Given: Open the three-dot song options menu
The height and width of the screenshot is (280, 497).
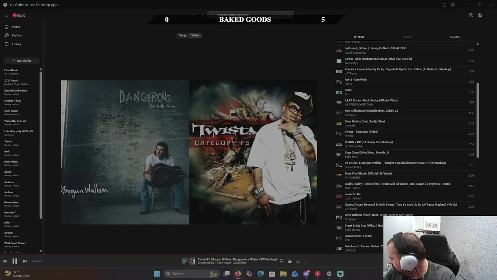Looking at the screenshot, I should (306, 261).
